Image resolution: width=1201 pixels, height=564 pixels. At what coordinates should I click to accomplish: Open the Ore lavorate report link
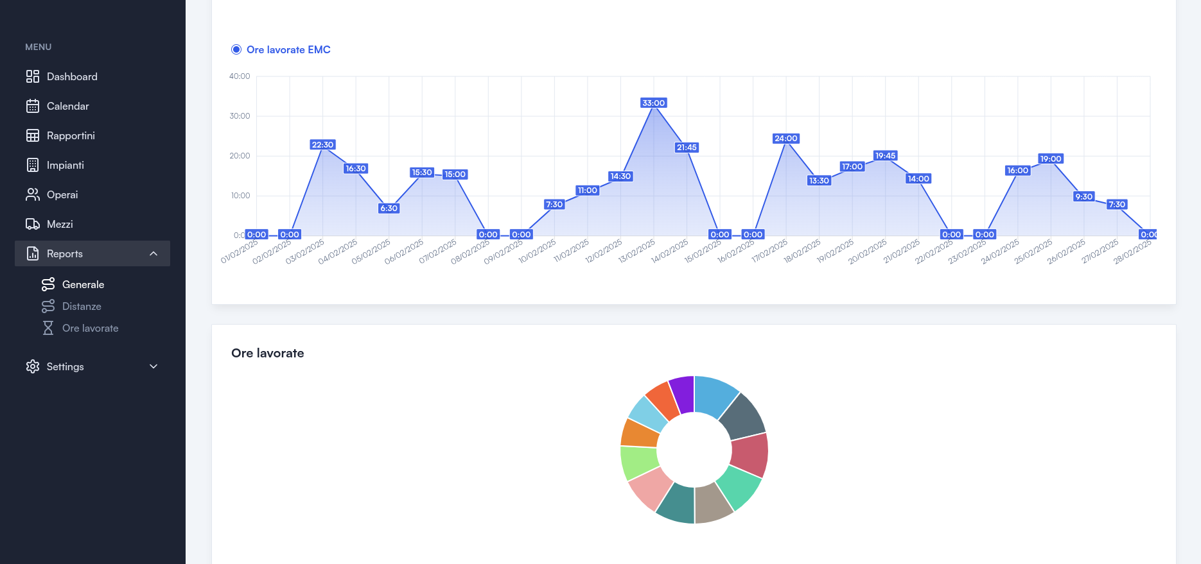point(91,328)
